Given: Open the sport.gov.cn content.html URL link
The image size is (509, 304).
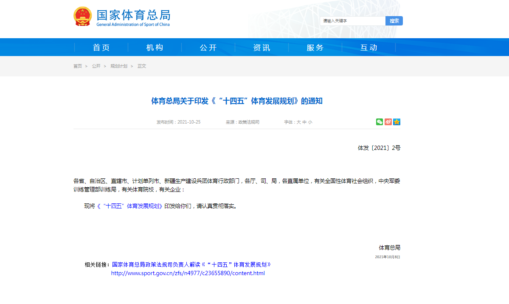Looking at the screenshot, I should click(188, 273).
